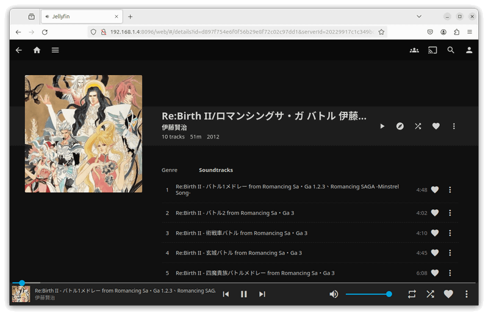Close the Jellyfin tab

point(117,16)
